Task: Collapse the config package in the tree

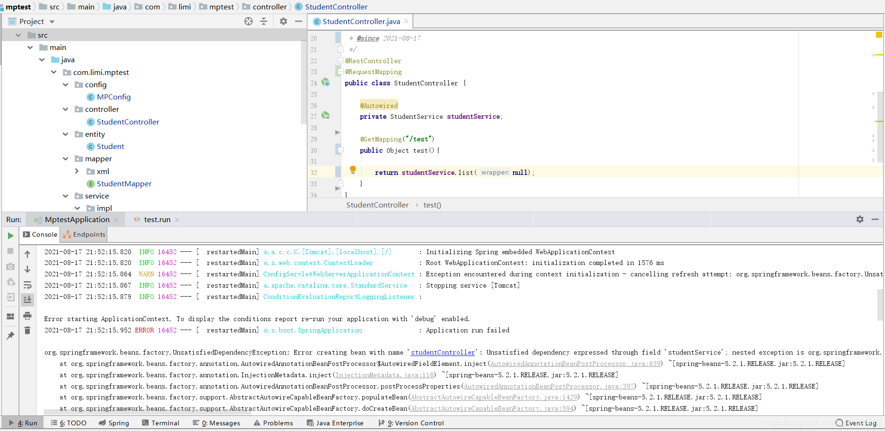Action: click(x=65, y=84)
